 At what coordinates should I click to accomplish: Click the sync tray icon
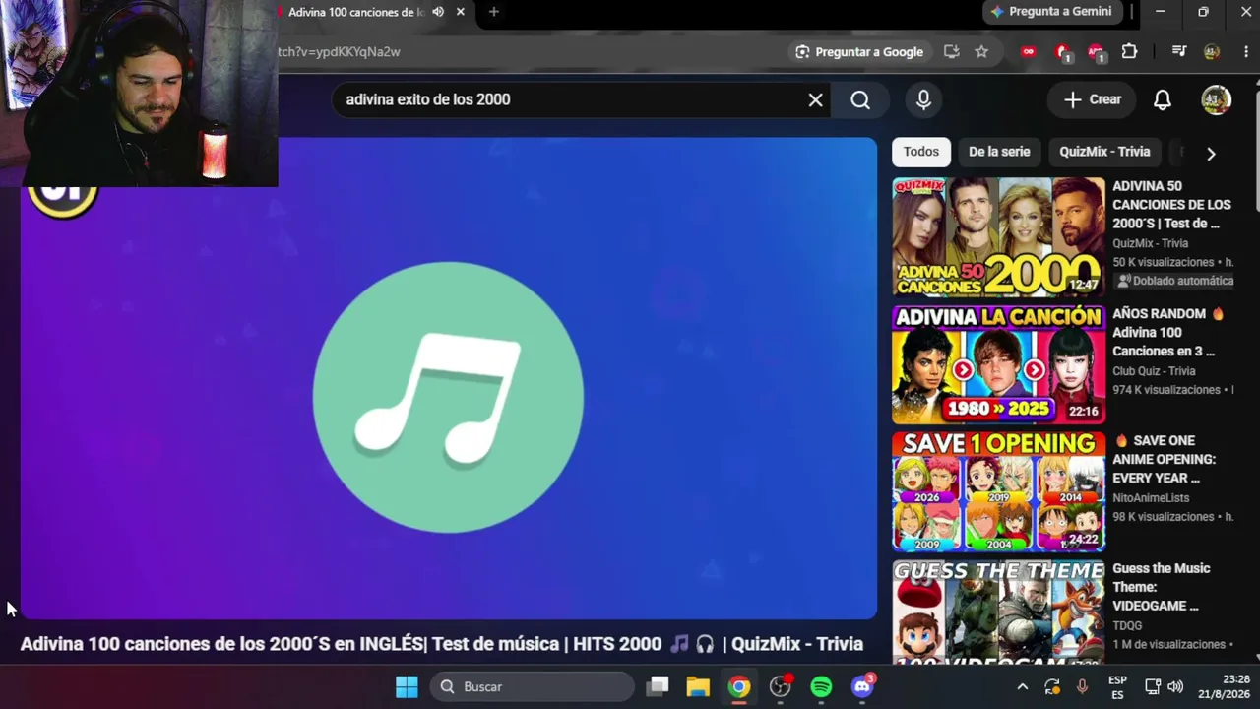coord(1052,686)
